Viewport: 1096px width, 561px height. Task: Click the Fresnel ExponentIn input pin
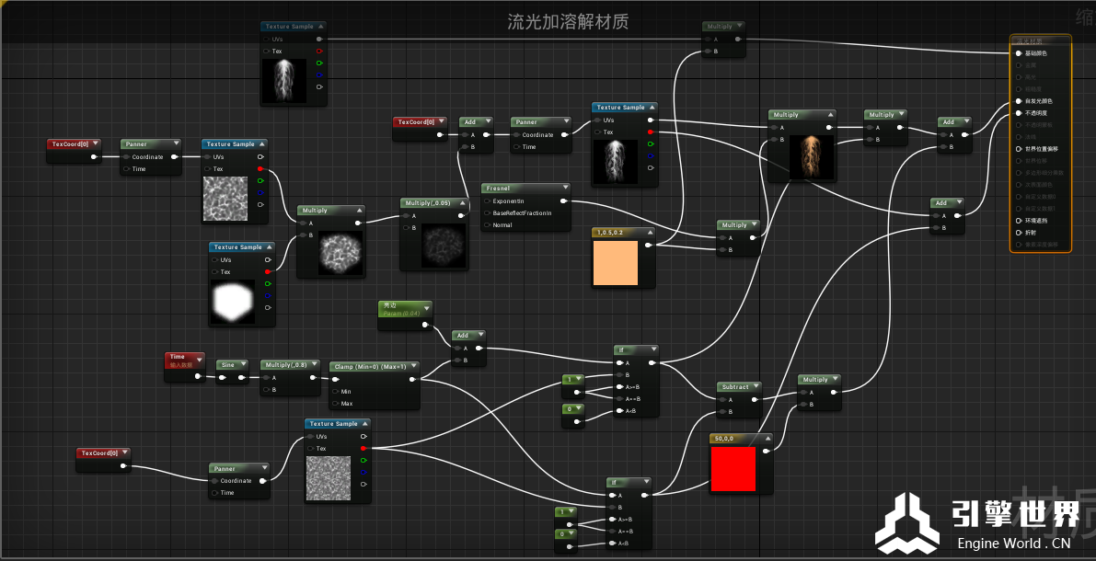point(487,201)
